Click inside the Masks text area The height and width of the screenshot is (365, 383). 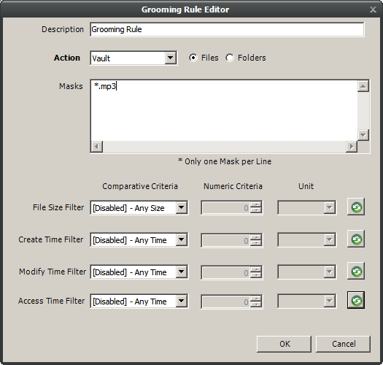click(224, 110)
